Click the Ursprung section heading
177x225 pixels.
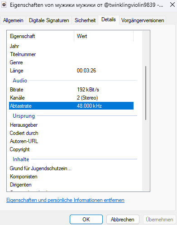coord(24,116)
